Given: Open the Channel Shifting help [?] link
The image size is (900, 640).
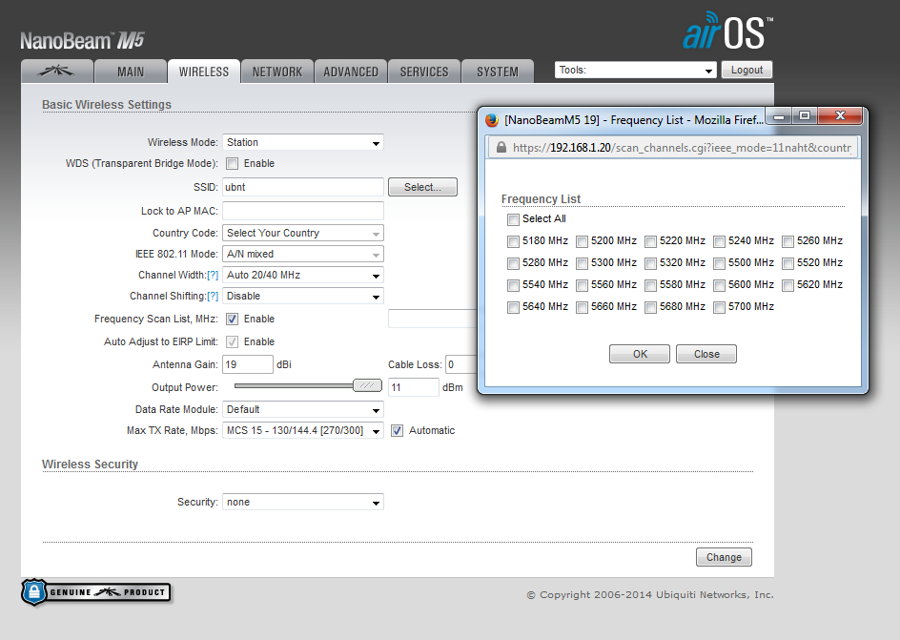Looking at the screenshot, I should point(213,296).
